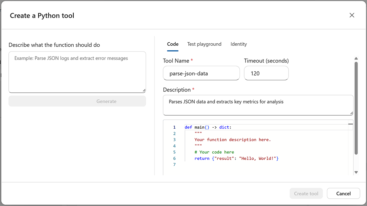Click inside the Tool Name field
Screen dimensions: 367x206
[201, 73]
